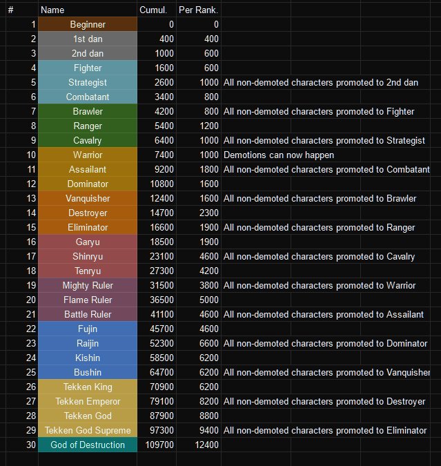Image resolution: width=441 pixels, height=466 pixels.
Task: Select the Name column header cell
Action: coord(88,10)
